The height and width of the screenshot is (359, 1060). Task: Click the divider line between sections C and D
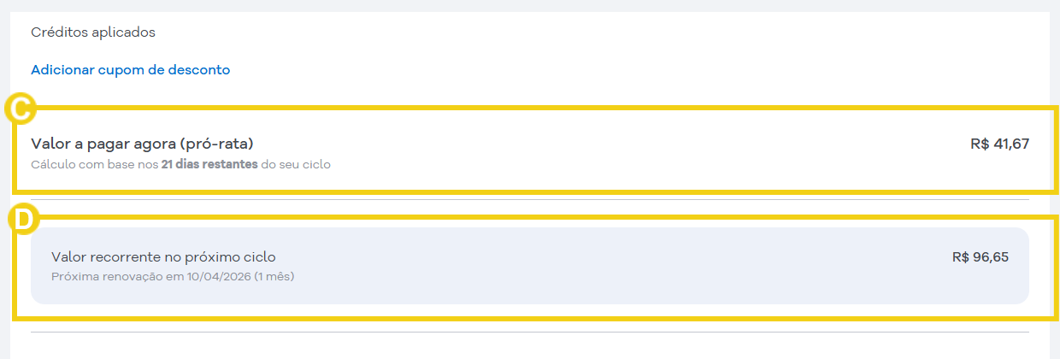[530, 200]
